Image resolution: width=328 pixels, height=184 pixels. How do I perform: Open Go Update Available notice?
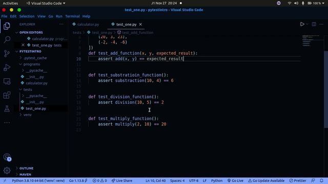(x=266, y=180)
